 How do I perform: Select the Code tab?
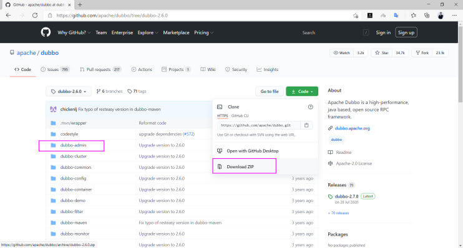pyautogui.click(x=22, y=70)
